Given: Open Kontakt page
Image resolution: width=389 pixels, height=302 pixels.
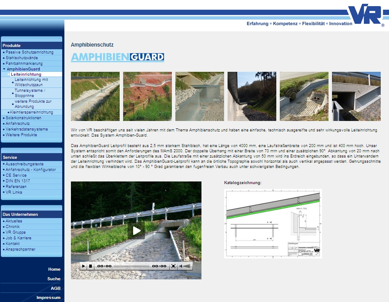Looking at the screenshot, I should [x=13, y=244].
